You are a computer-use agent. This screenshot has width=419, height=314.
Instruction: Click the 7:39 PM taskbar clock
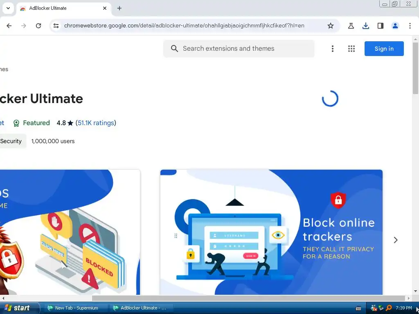tap(404, 308)
